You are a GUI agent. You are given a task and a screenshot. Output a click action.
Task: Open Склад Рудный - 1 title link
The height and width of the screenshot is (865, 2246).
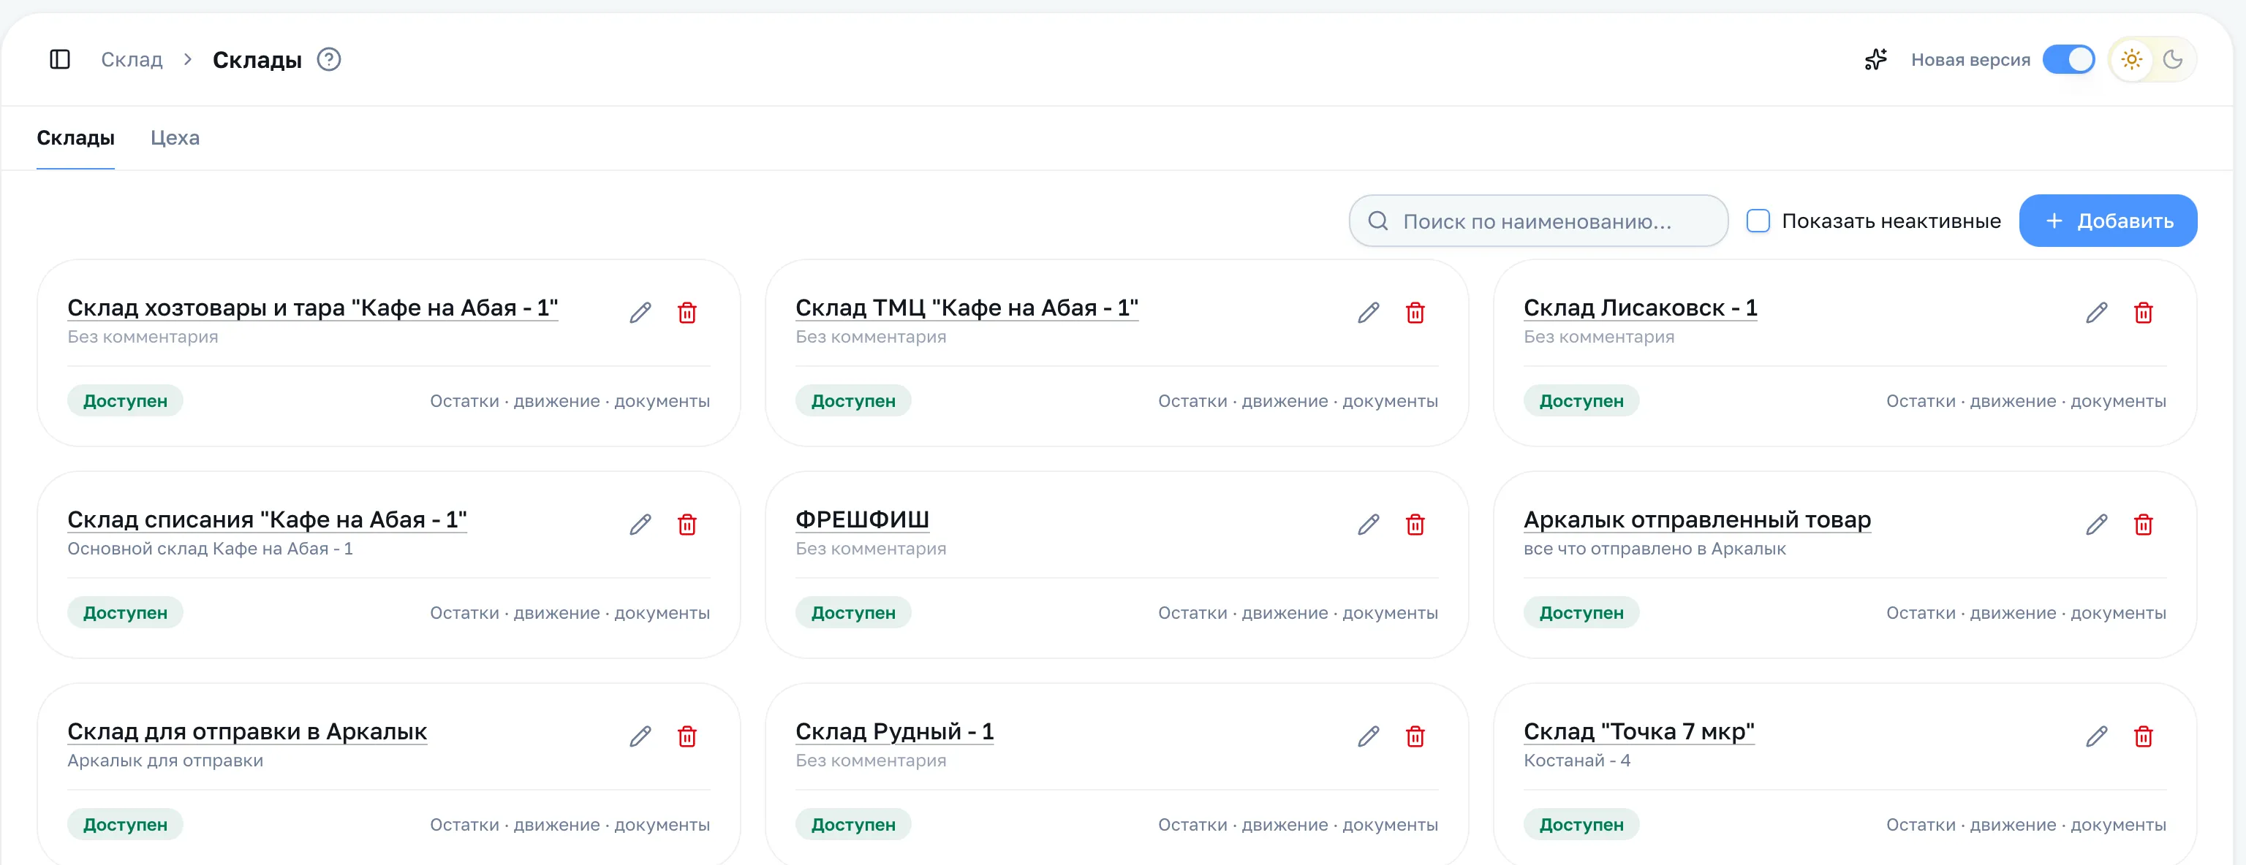tap(895, 732)
